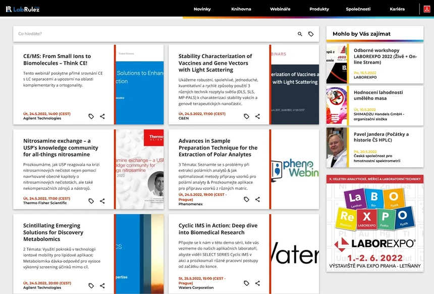Click Pavel Jandera's portrait thumbnail
434x294 pixels.
click(337, 148)
